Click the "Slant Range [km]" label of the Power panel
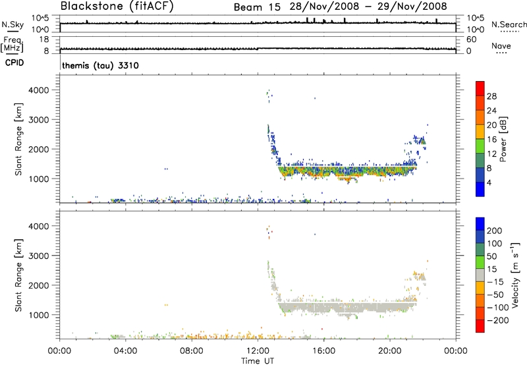The image size is (527, 365). click(x=18, y=139)
